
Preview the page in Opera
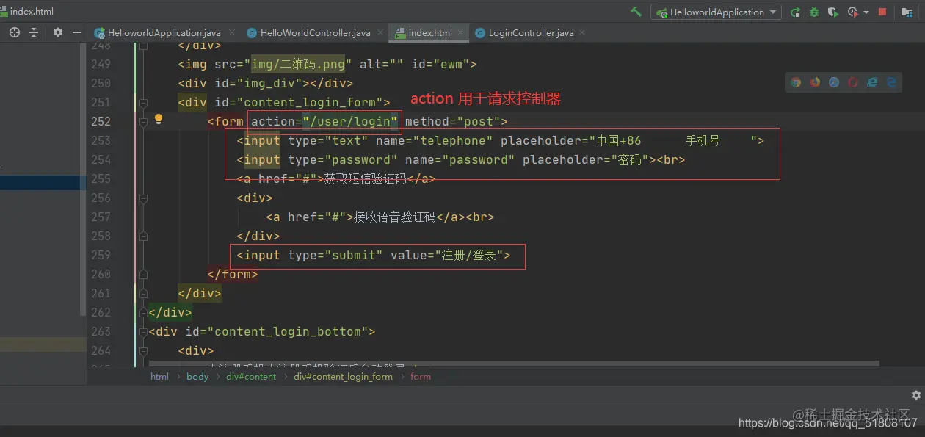pos(853,82)
